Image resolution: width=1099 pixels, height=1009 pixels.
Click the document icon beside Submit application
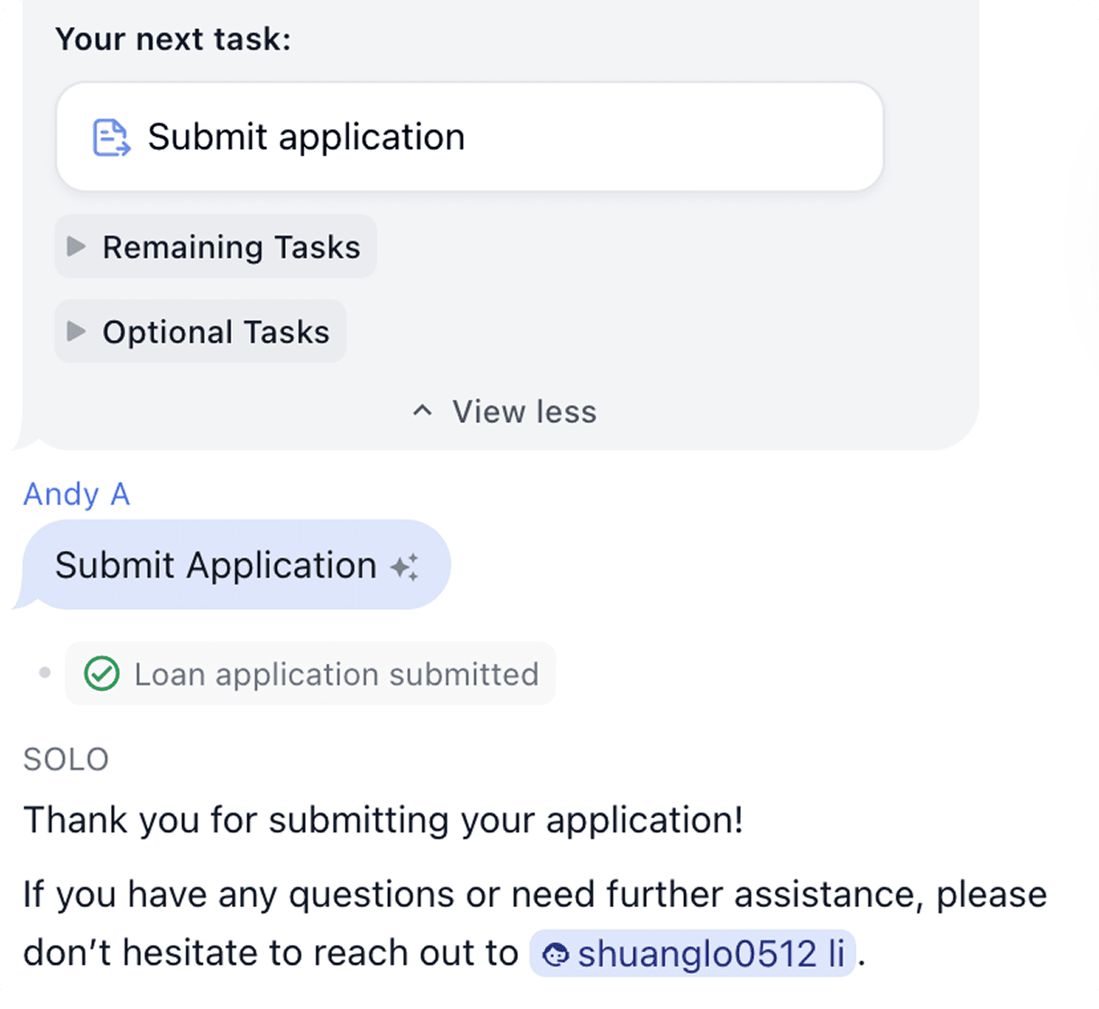point(112,138)
